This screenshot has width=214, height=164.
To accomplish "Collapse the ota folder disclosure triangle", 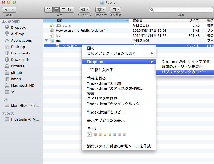I will tap(46, 41).
